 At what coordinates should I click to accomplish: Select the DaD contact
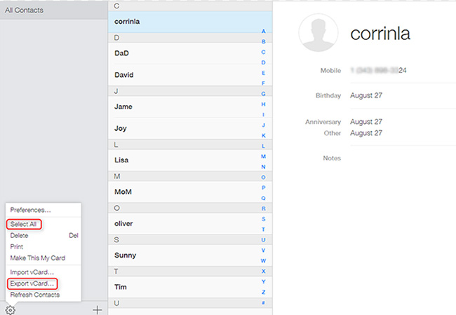(190, 53)
